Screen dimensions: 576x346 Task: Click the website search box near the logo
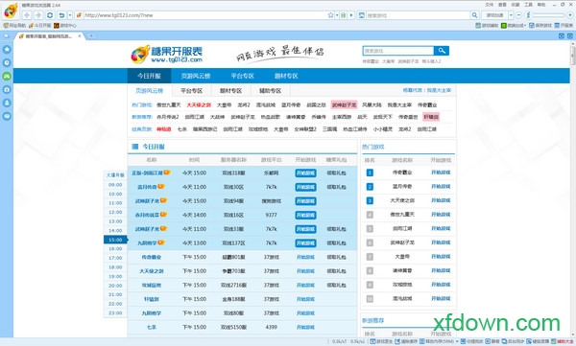click(398, 51)
